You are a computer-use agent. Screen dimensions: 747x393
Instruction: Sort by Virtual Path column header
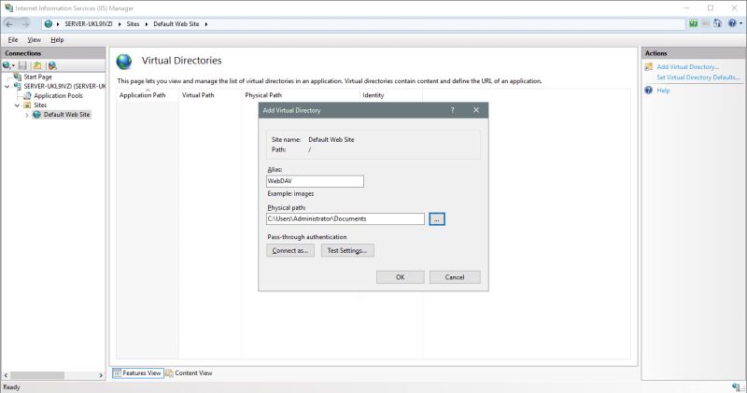pos(210,95)
